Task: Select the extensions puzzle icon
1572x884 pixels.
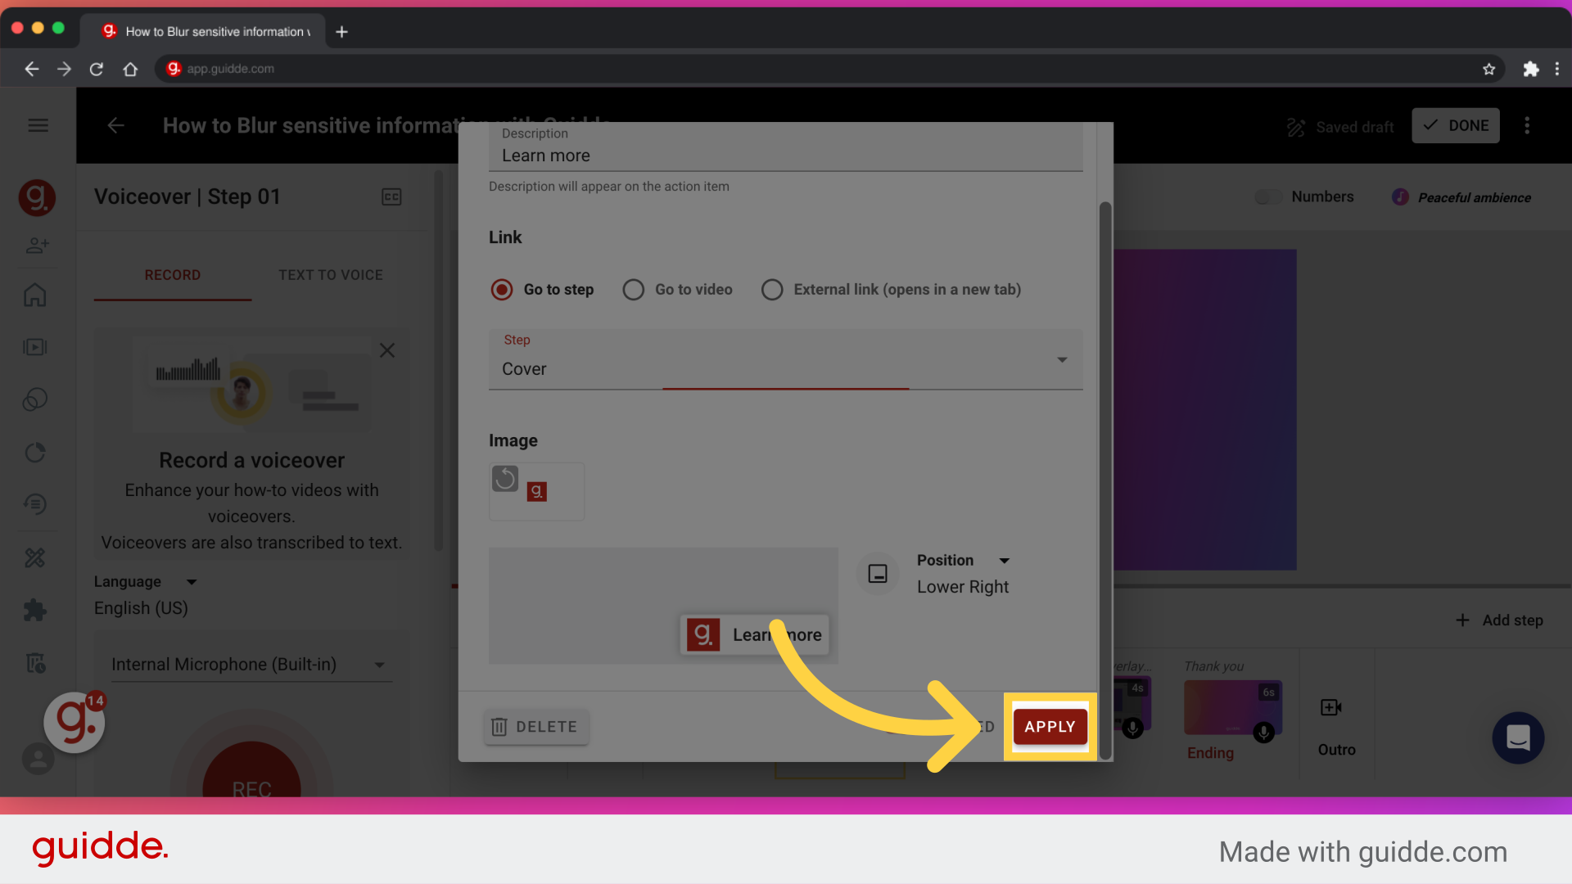Action: [x=36, y=610]
